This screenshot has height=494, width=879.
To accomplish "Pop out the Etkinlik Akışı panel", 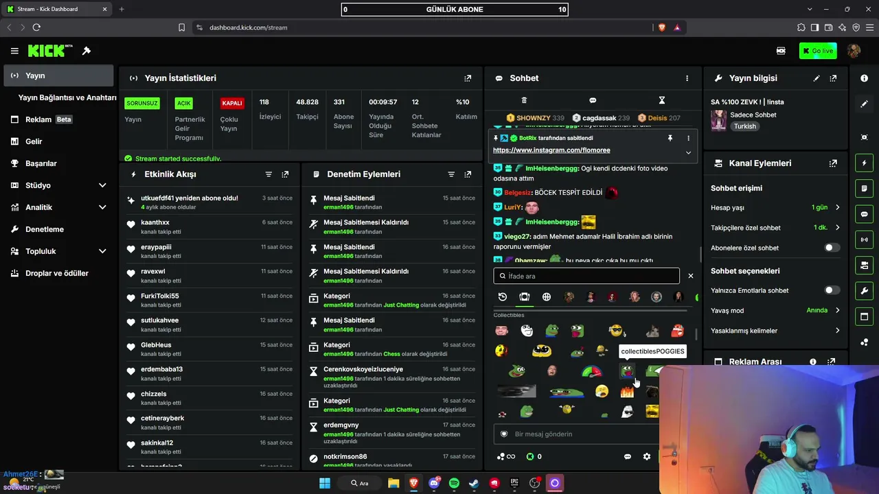I will (285, 174).
